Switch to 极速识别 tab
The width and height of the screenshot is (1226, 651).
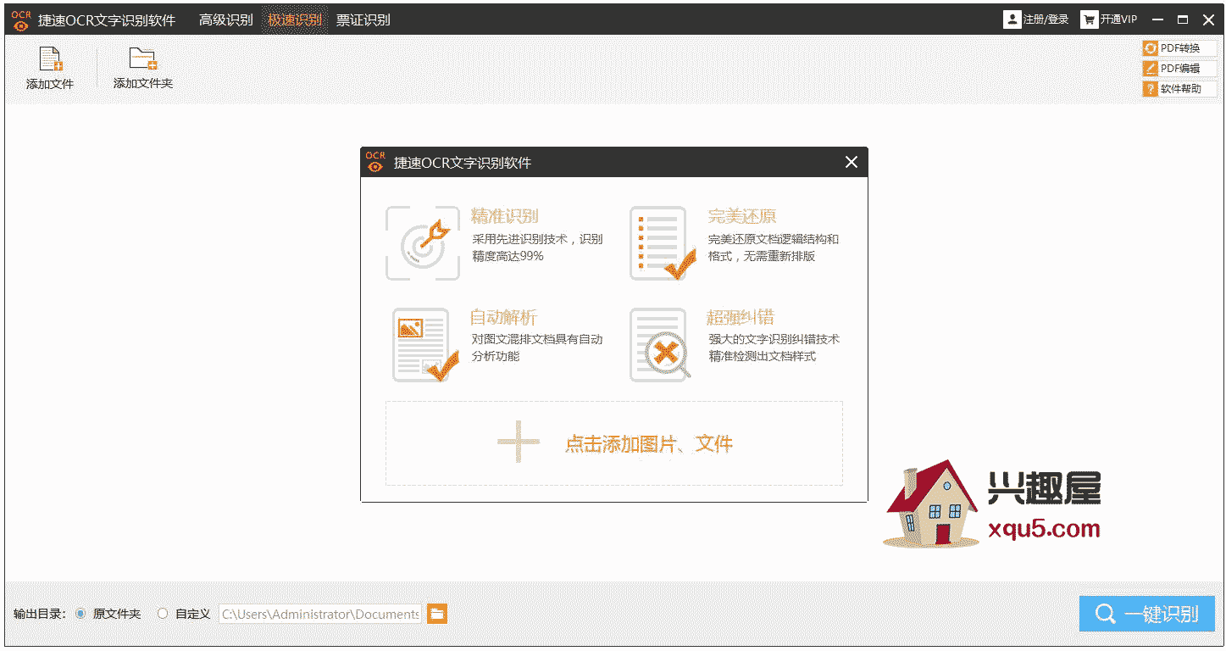click(295, 19)
